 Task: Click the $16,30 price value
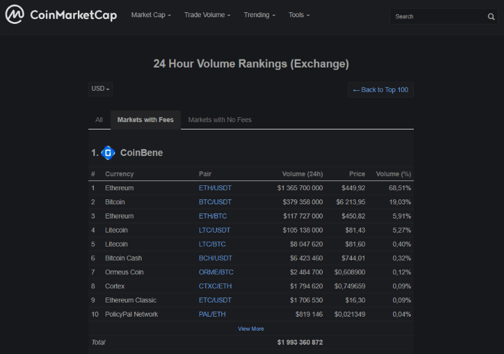click(x=355, y=300)
